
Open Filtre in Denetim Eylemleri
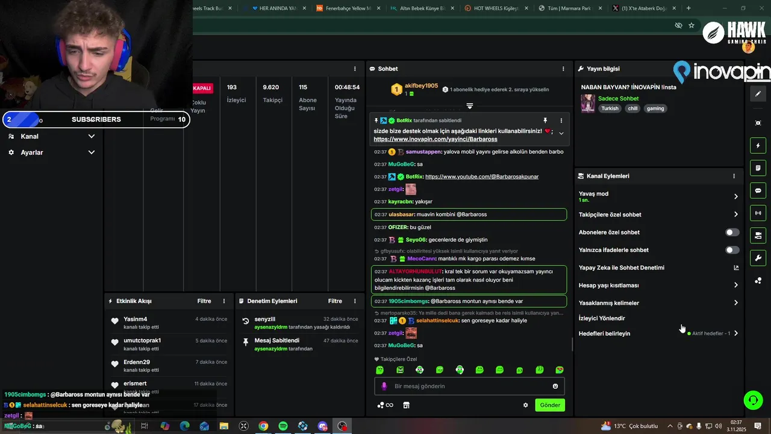tap(335, 301)
